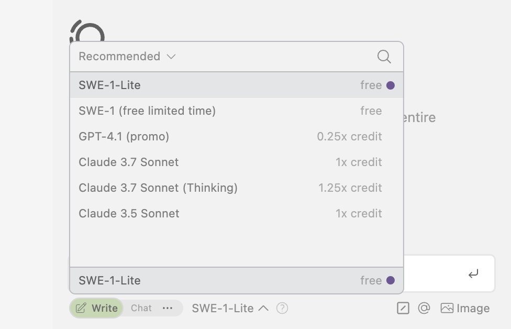
Task: Click the search magnifier icon in model picker
Action: 384,57
